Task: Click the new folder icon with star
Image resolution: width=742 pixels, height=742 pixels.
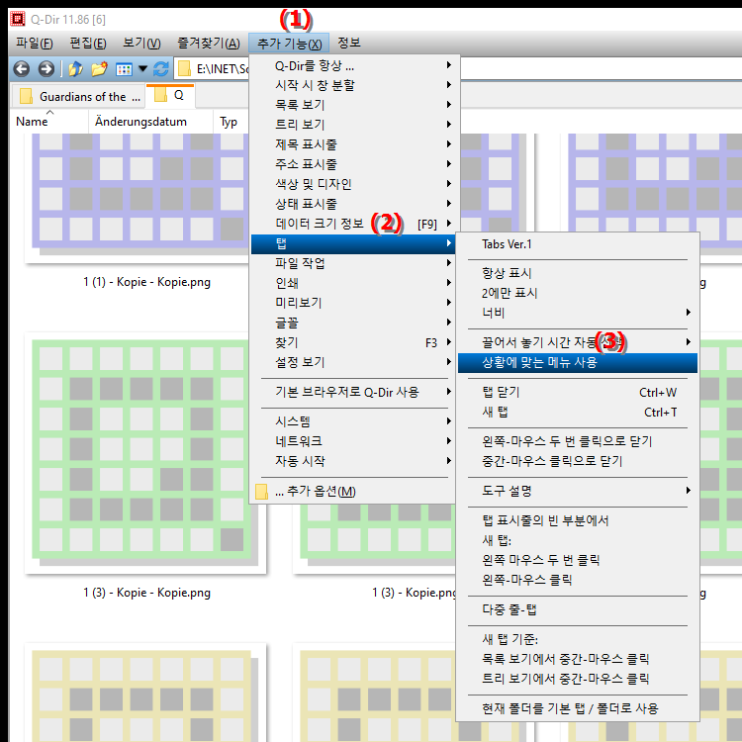Action: [x=99, y=69]
